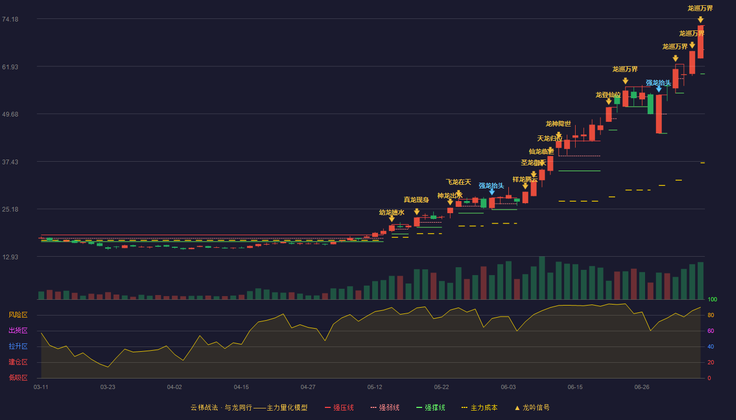Click the 06-03 date label

tap(508, 387)
